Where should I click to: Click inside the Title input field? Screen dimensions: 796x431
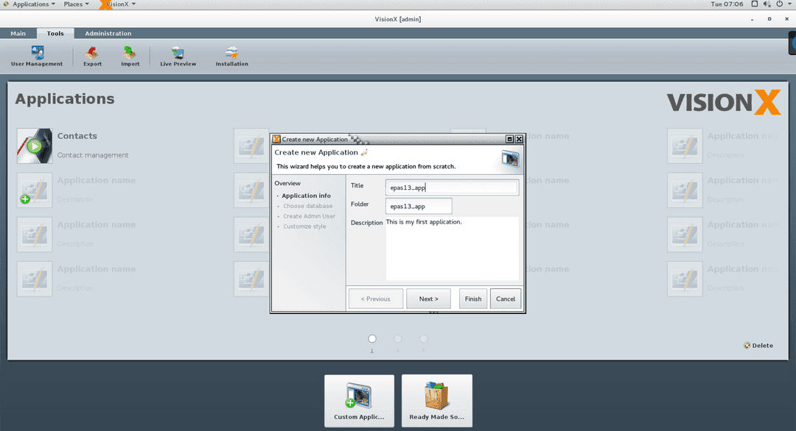coord(452,187)
